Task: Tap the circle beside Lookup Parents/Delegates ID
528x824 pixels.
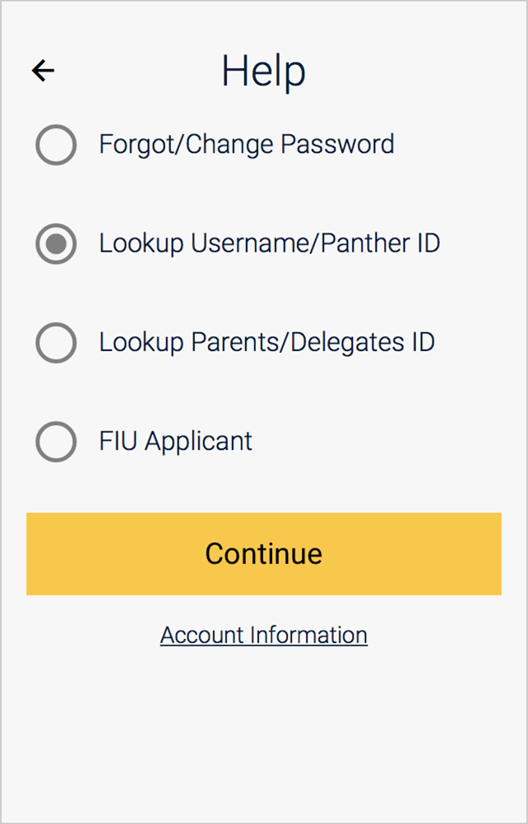Action: [56, 343]
